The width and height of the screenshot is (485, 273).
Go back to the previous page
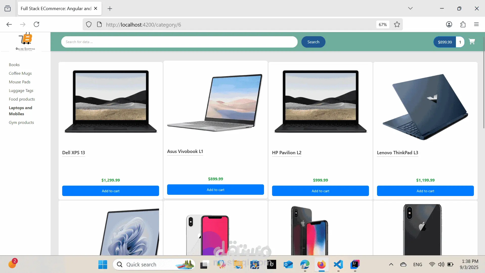click(x=9, y=24)
